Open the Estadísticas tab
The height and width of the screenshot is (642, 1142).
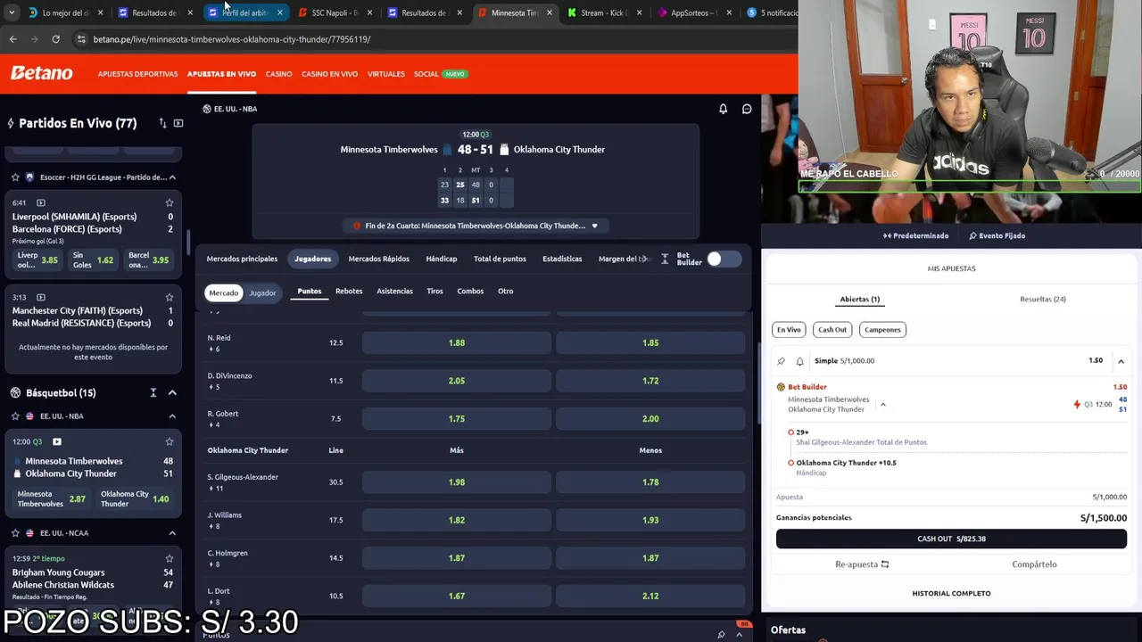(x=562, y=259)
